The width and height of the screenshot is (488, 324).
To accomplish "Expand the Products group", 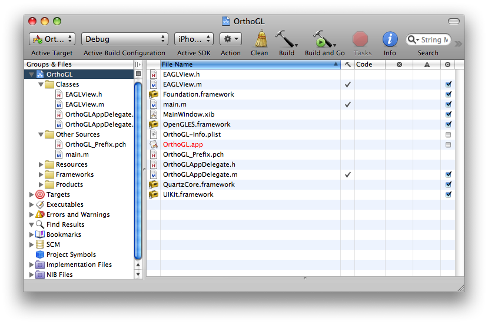I will tap(41, 184).
